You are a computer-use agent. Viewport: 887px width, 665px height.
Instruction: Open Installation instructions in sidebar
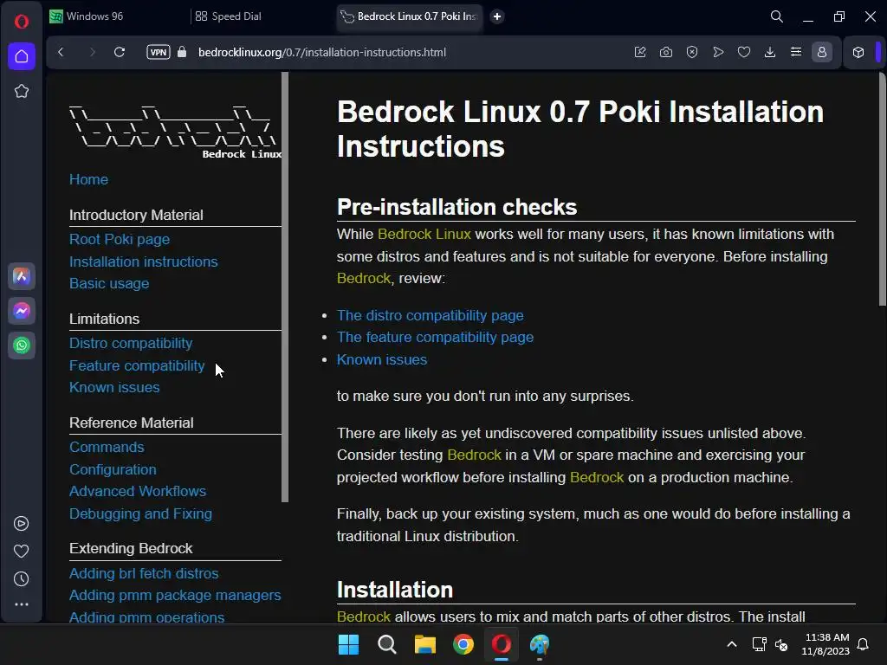tap(143, 261)
